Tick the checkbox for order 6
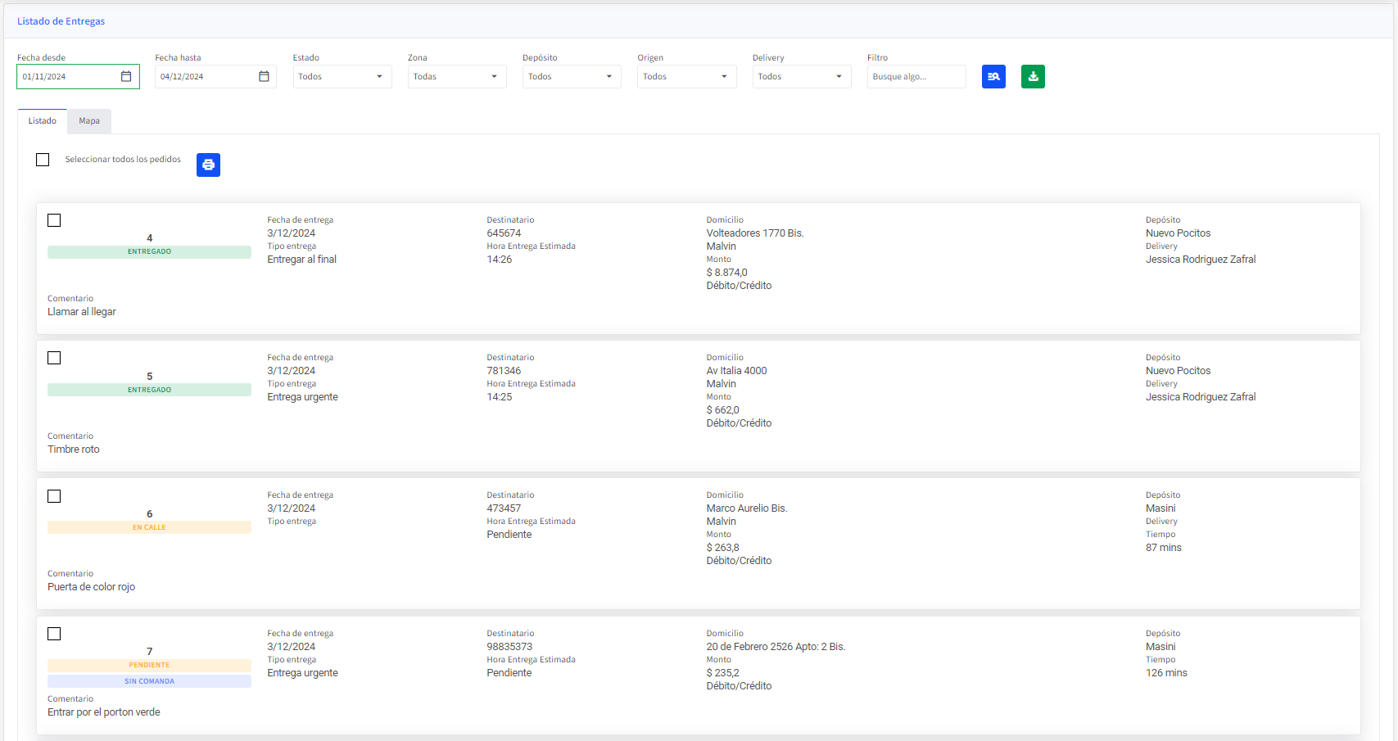The height and width of the screenshot is (741, 1398). (x=54, y=496)
